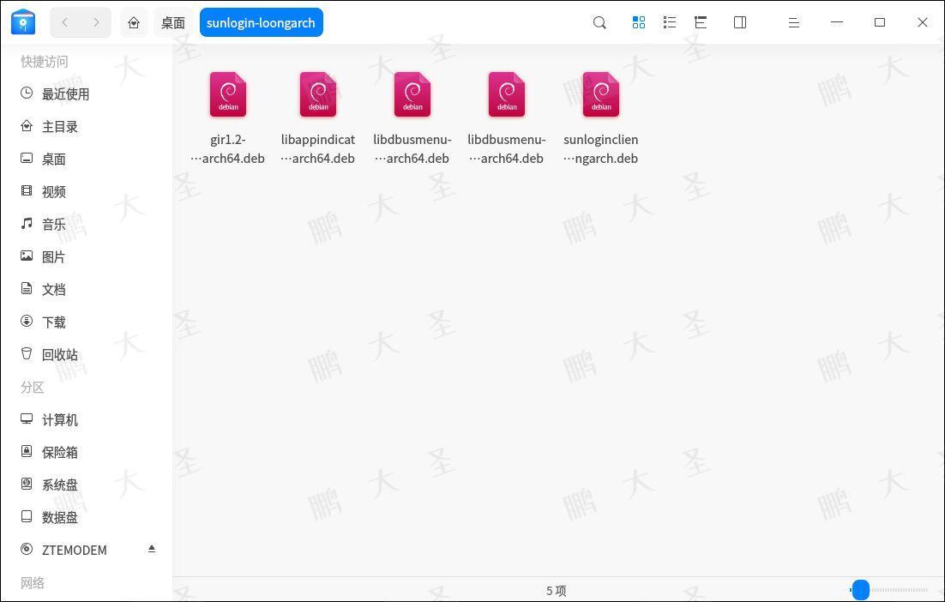The height and width of the screenshot is (602, 945).
Task: Open 主目录 in sidebar
Action: click(x=87, y=127)
